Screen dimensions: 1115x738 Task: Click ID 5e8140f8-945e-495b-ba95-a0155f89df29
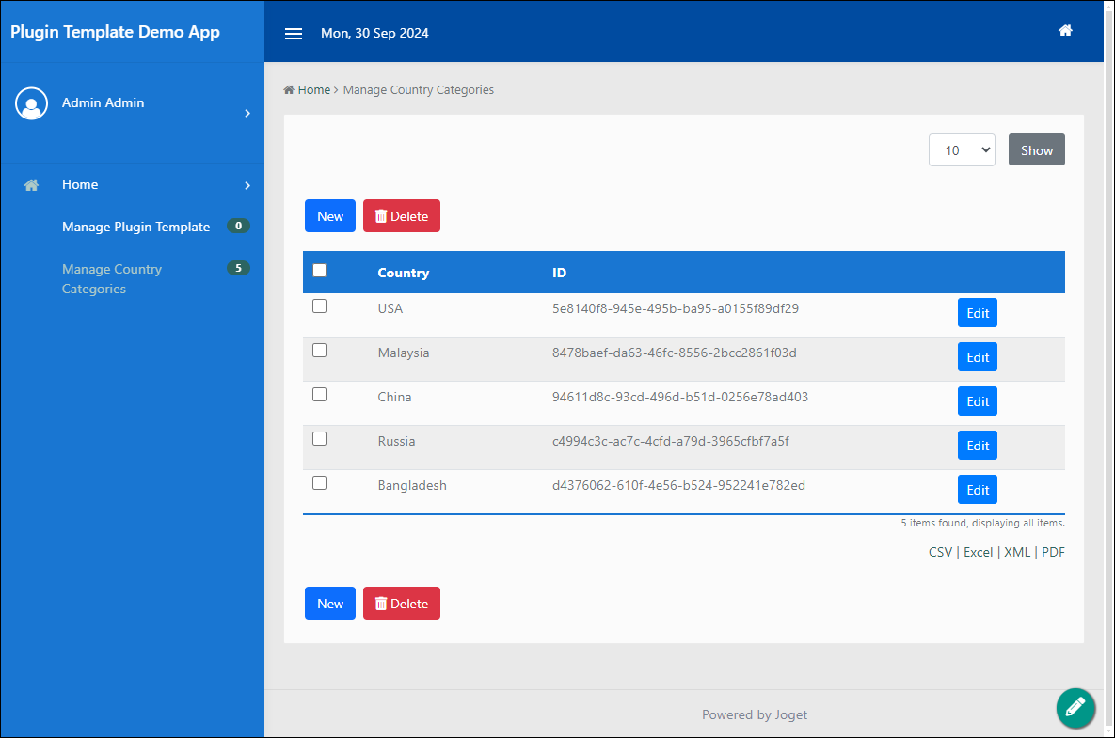(676, 309)
